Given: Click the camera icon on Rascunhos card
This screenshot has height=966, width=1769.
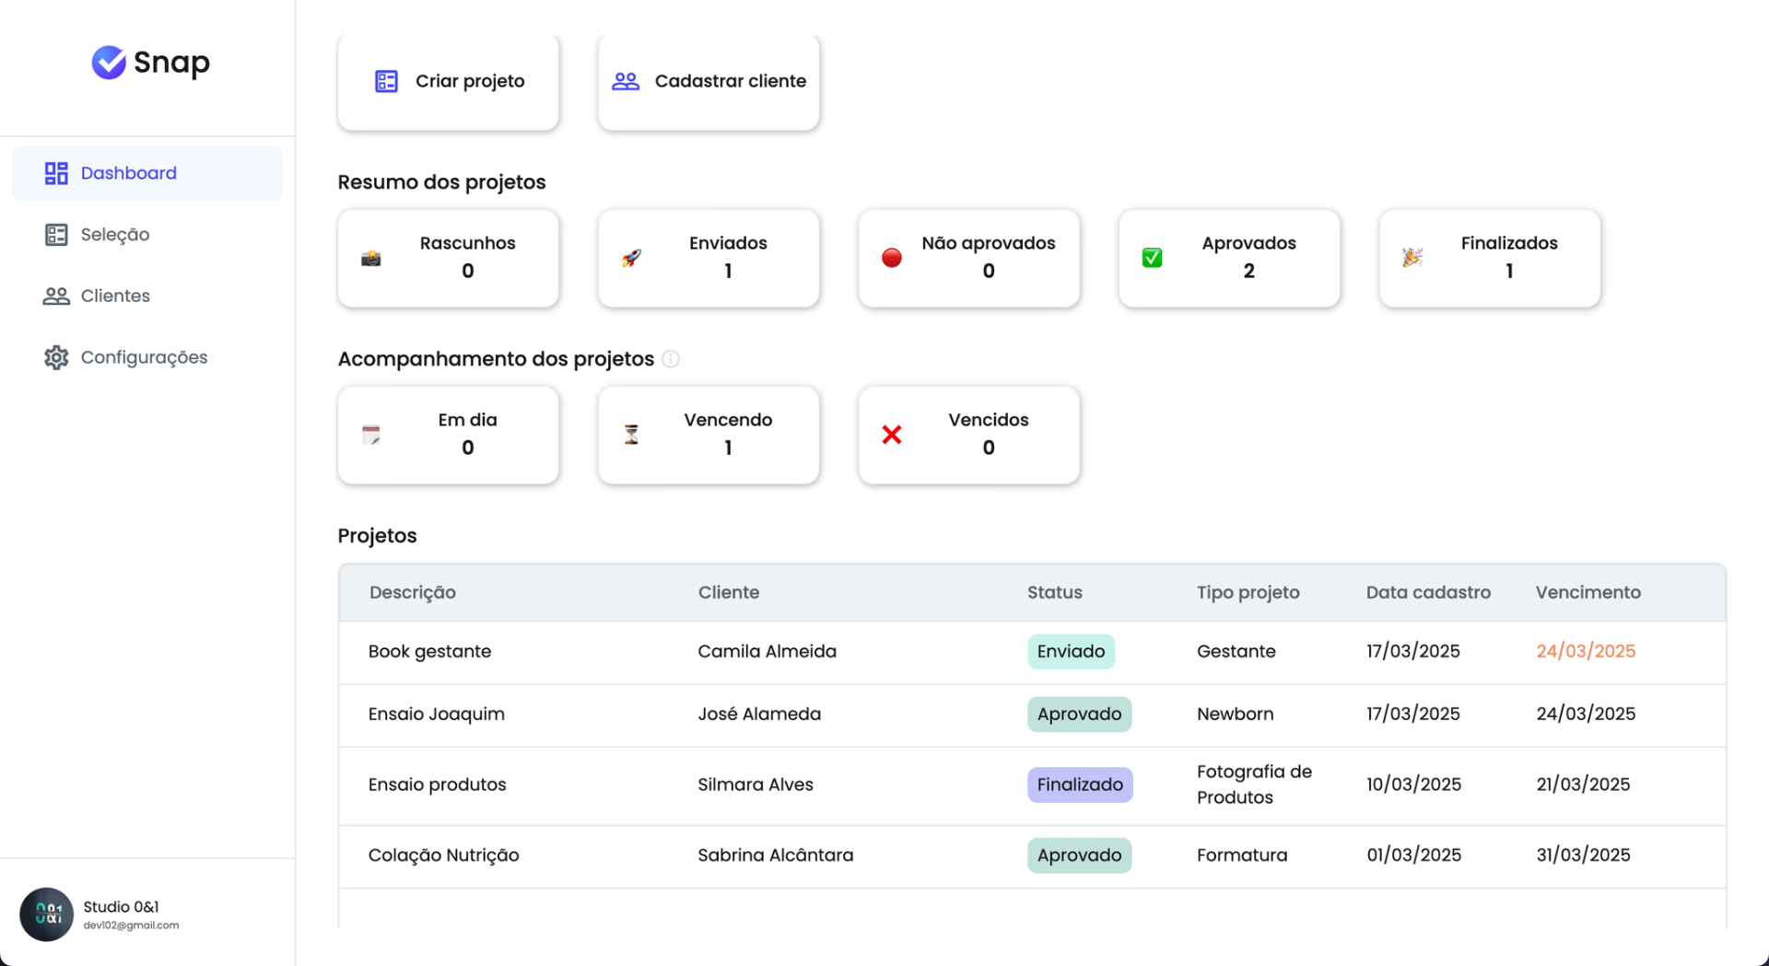Looking at the screenshot, I should click(x=371, y=258).
